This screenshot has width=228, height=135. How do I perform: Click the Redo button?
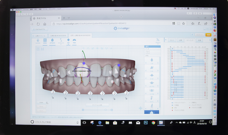pos(41,107)
